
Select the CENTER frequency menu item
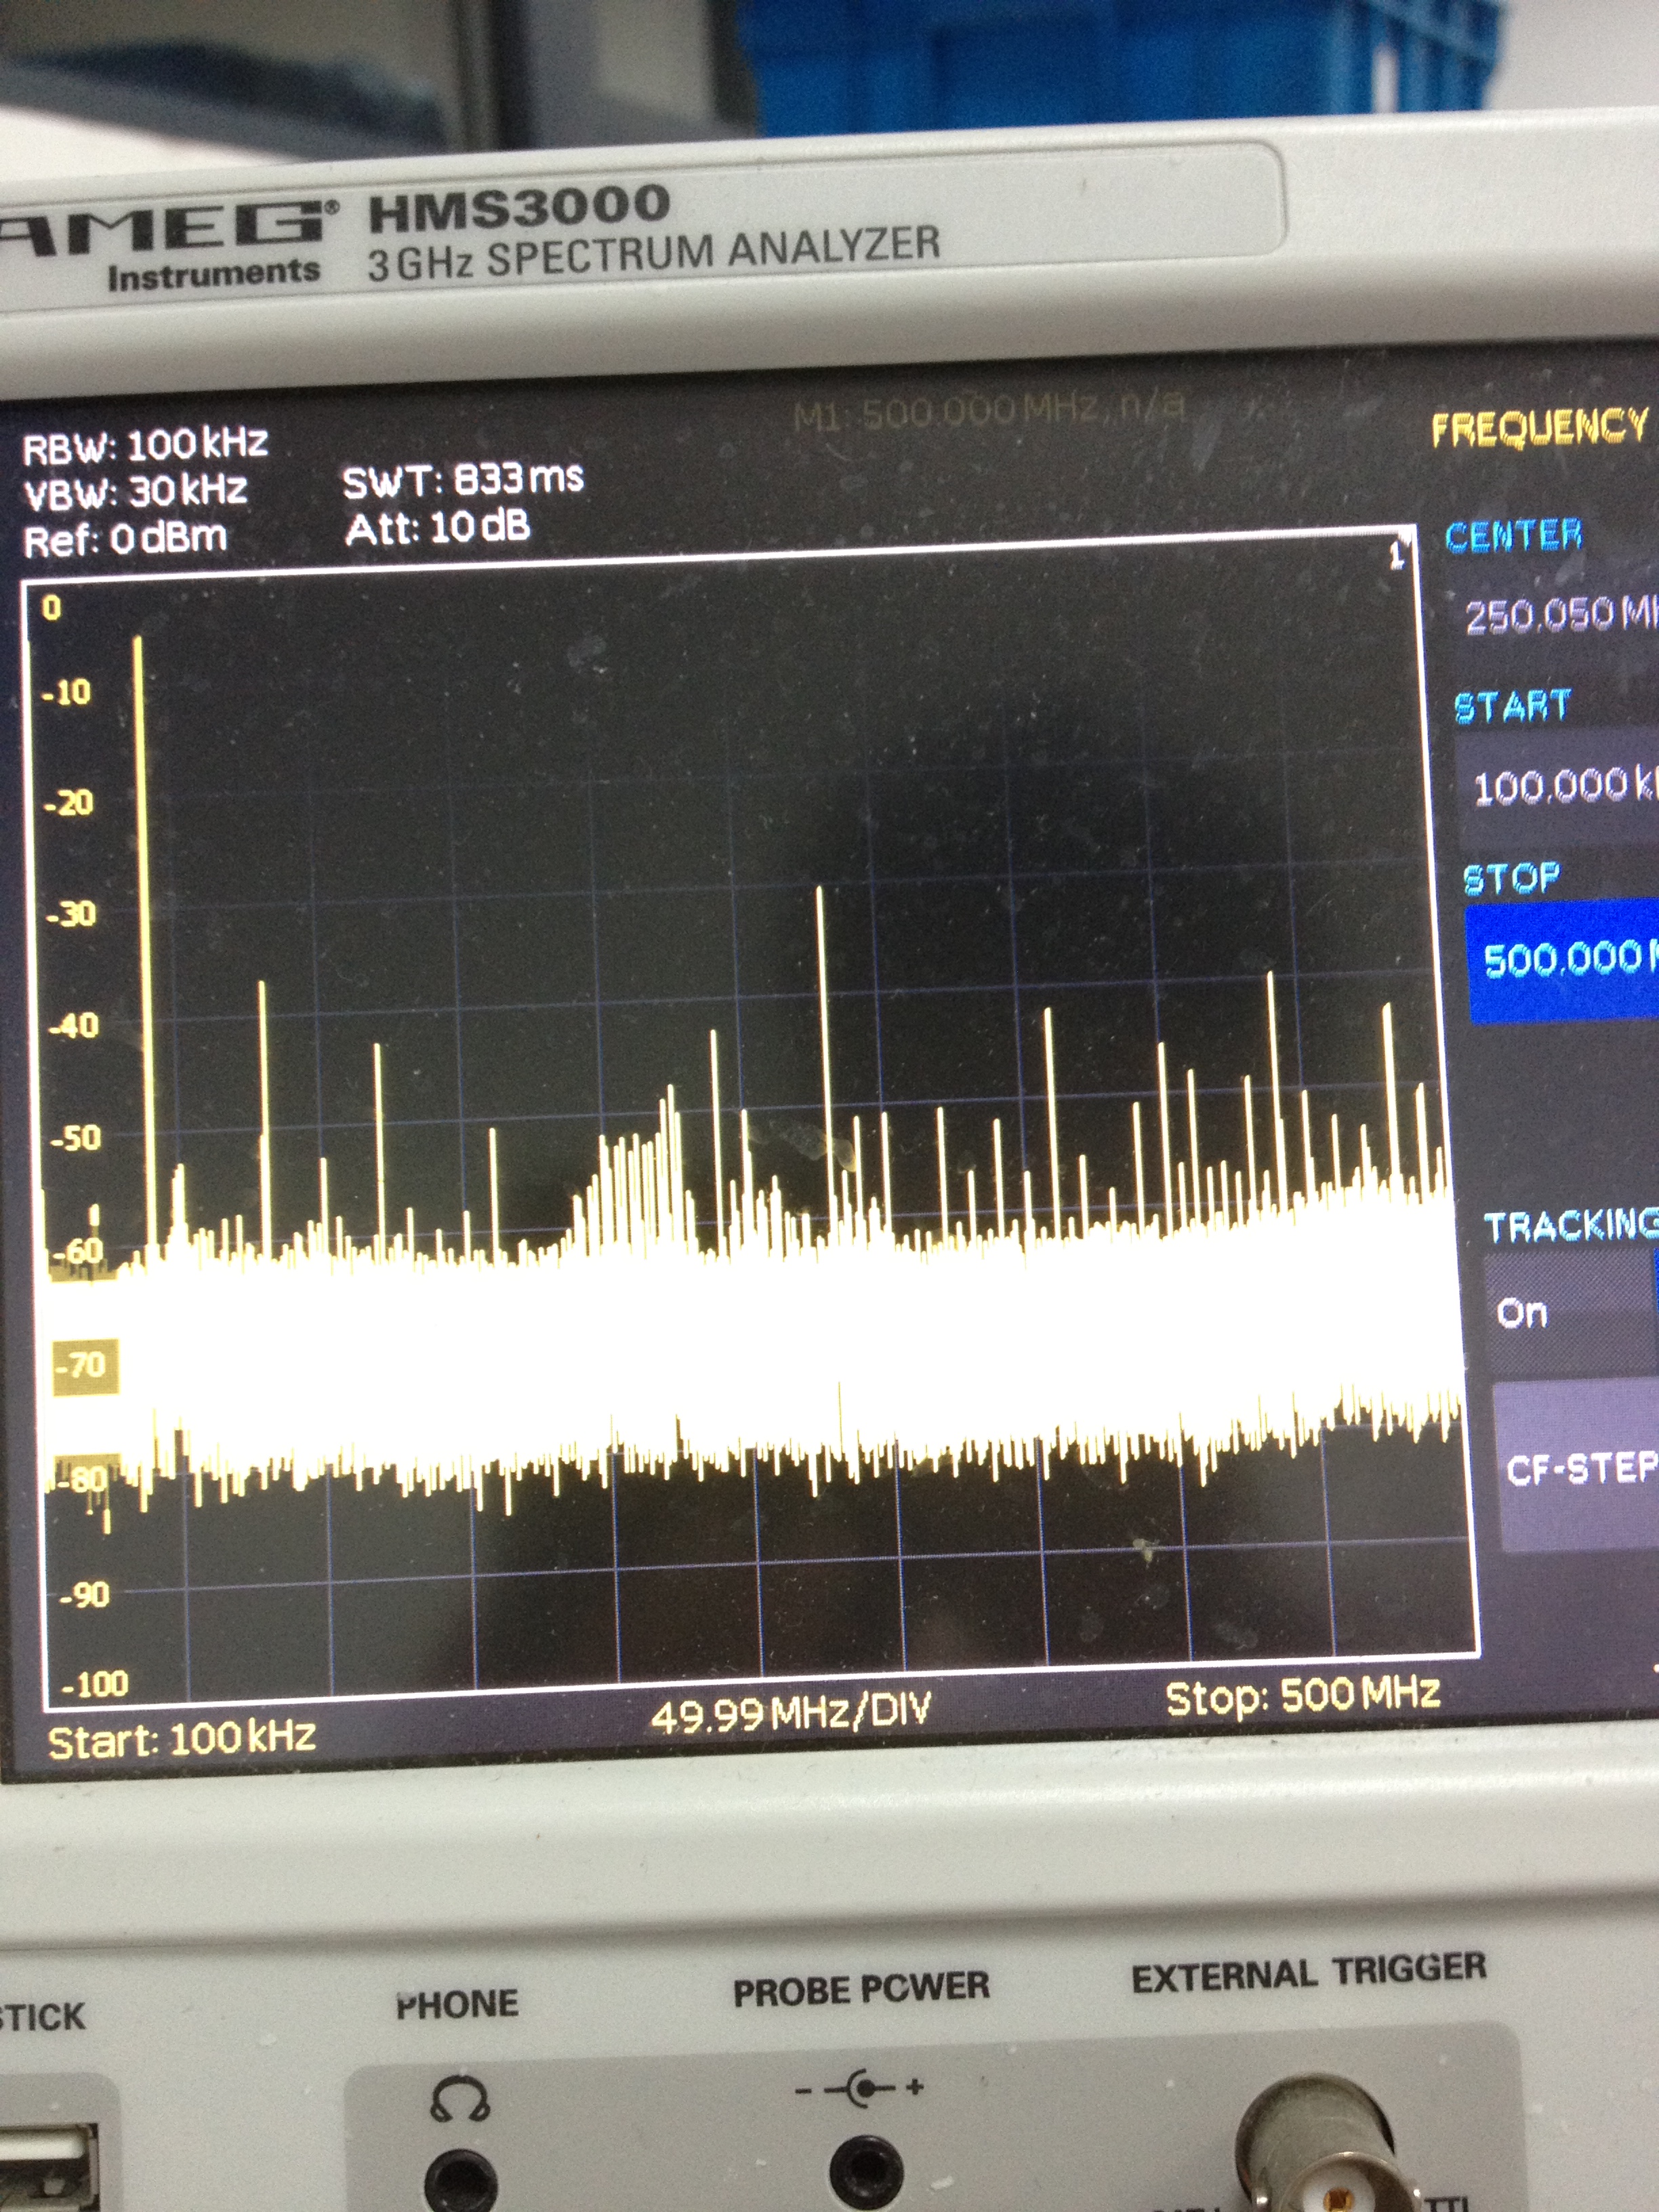(1513, 535)
